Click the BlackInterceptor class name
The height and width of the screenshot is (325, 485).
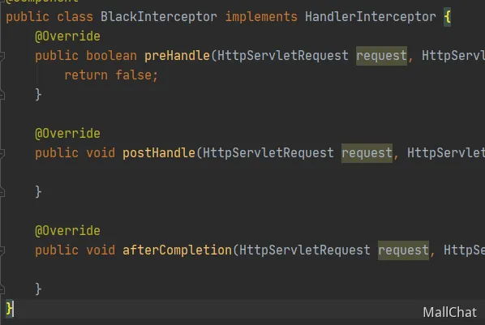tap(159, 17)
